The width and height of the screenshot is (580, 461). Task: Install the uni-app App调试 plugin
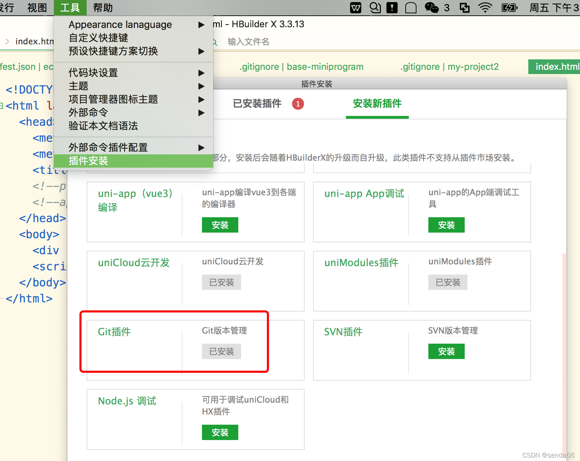(x=447, y=225)
